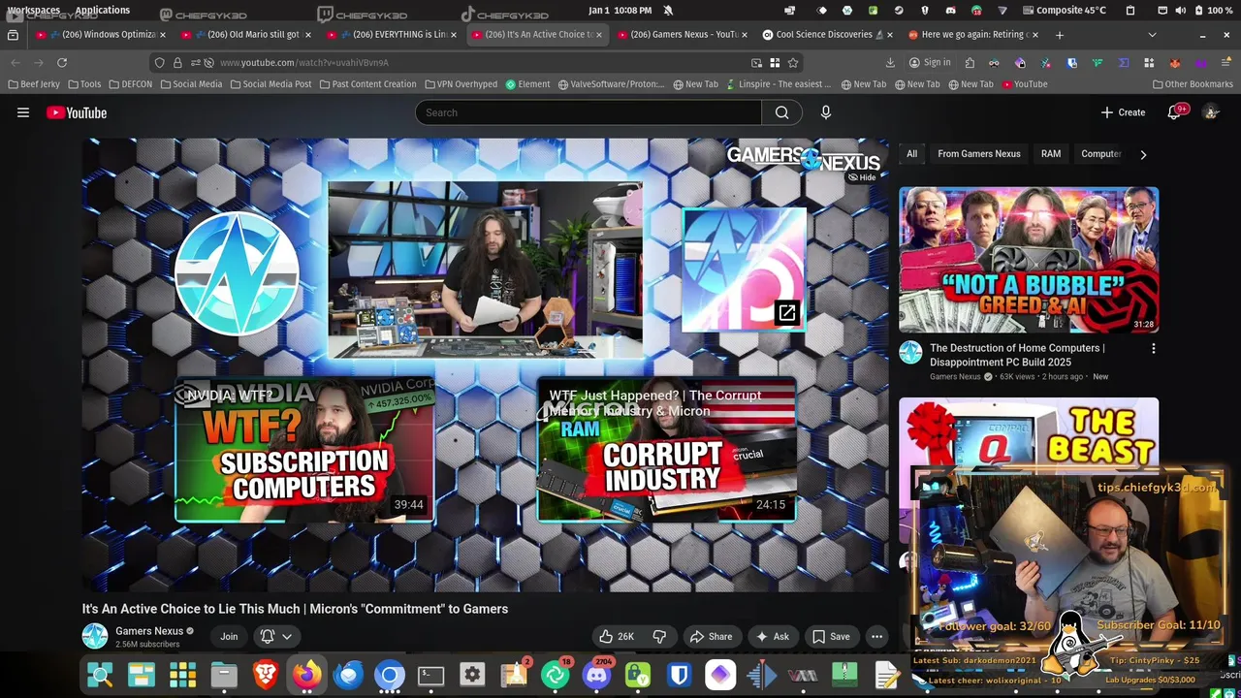Viewport: 1241px width, 698px height.
Task: Select From Gamers Nexus chip
Action: (x=979, y=154)
